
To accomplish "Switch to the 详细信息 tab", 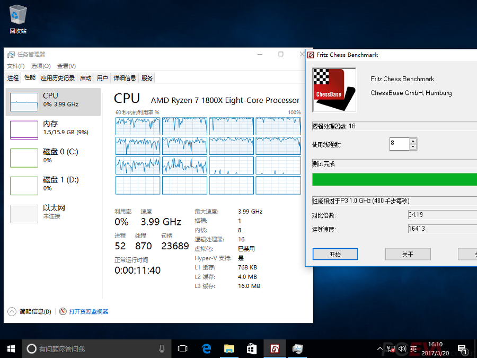I will pyautogui.click(x=125, y=78).
